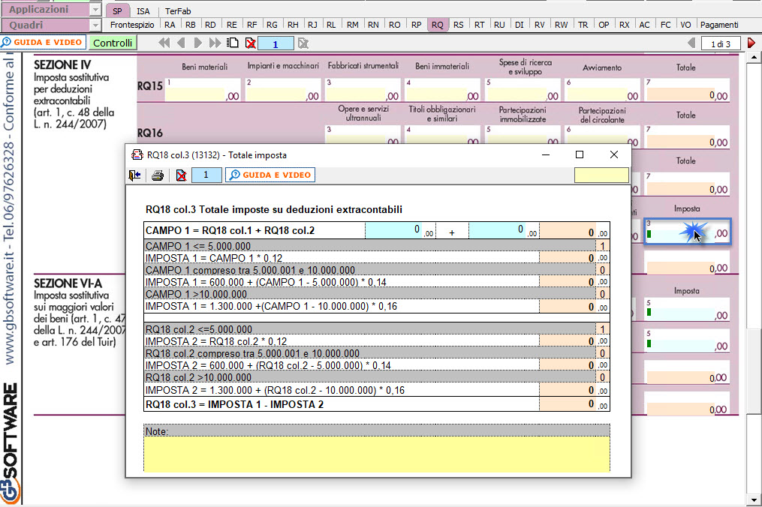The height and width of the screenshot is (507, 762).
Task: Print the RQ18 calculation detail
Action: 158,175
